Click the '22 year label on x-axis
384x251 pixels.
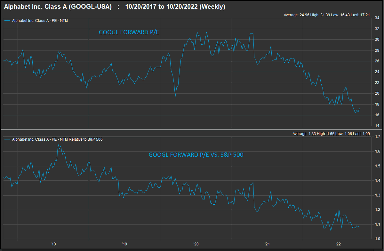pos(338,244)
